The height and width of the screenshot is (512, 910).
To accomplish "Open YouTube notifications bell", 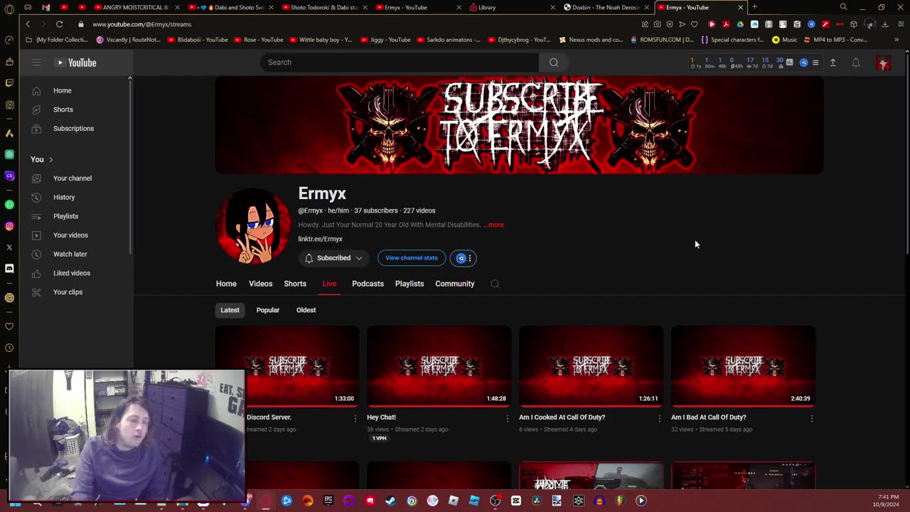I will point(856,63).
